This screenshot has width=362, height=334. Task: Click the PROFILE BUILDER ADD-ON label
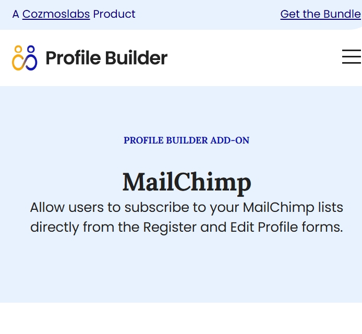187,140
